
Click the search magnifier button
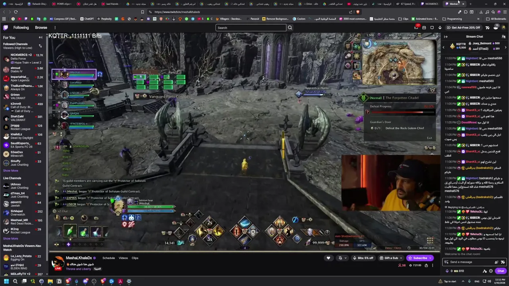(290, 27)
